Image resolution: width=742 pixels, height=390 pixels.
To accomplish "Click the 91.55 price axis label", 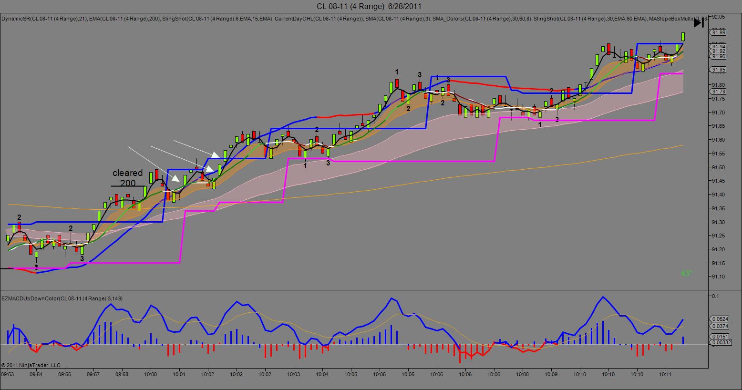I will click(718, 154).
